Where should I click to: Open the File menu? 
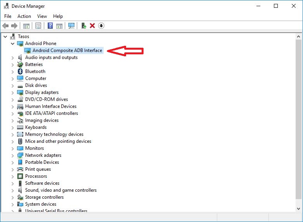8,16
